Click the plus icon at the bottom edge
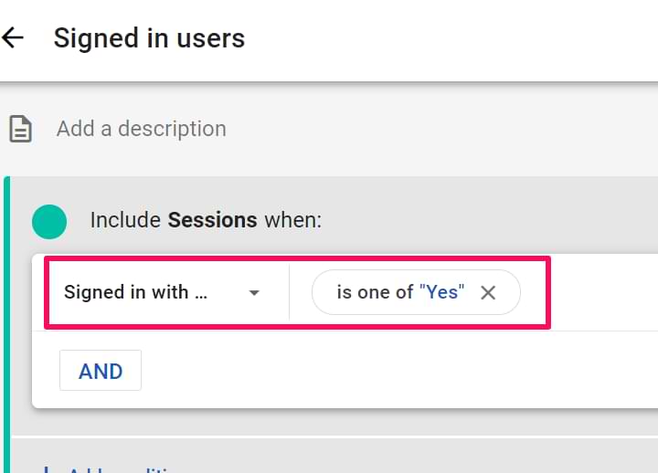Image resolution: width=658 pixels, height=473 pixels. [x=46, y=469]
